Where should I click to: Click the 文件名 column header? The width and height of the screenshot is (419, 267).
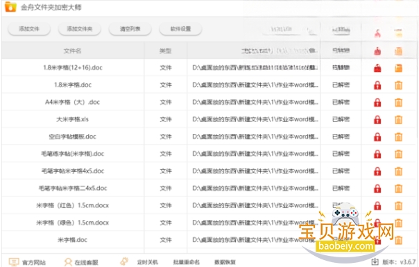(x=72, y=51)
